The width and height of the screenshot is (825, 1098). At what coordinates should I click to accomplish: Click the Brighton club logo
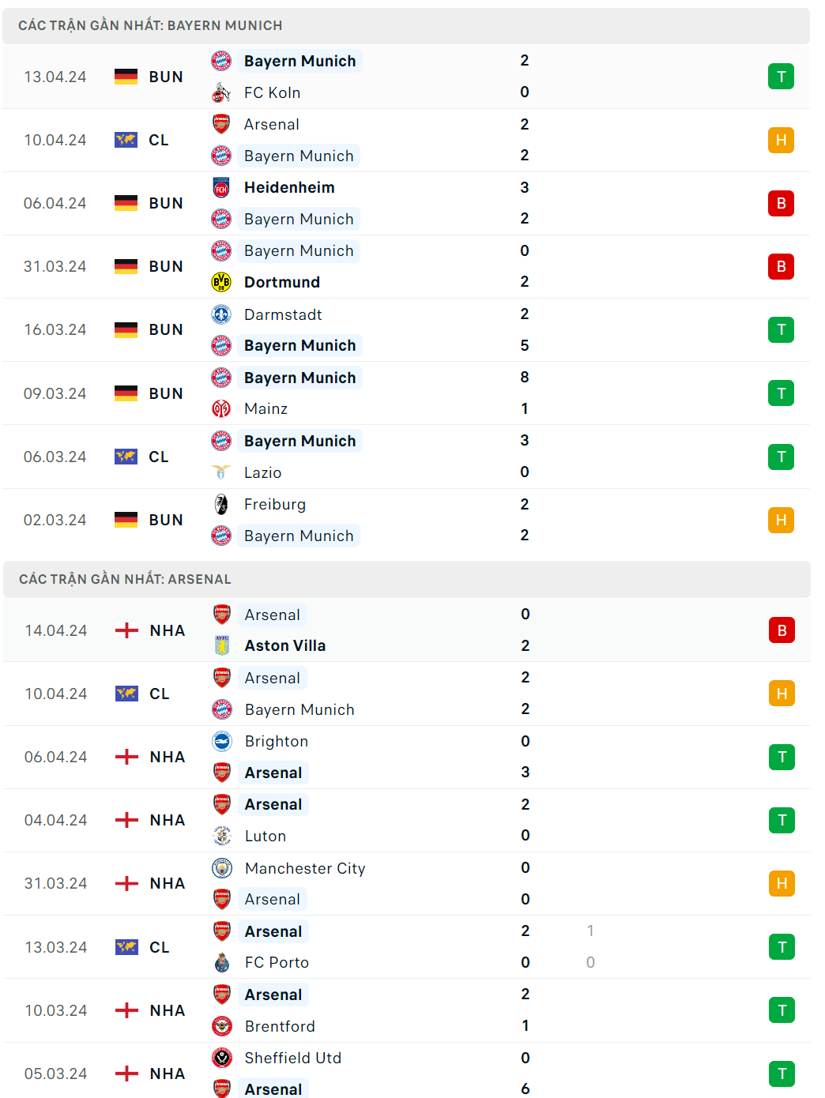pos(222,741)
